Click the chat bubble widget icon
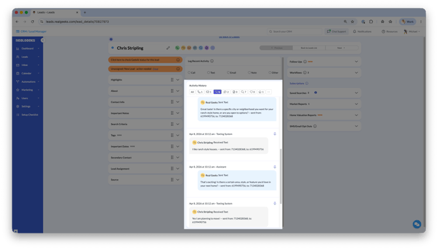The height and width of the screenshot is (249, 438). (417, 224)
